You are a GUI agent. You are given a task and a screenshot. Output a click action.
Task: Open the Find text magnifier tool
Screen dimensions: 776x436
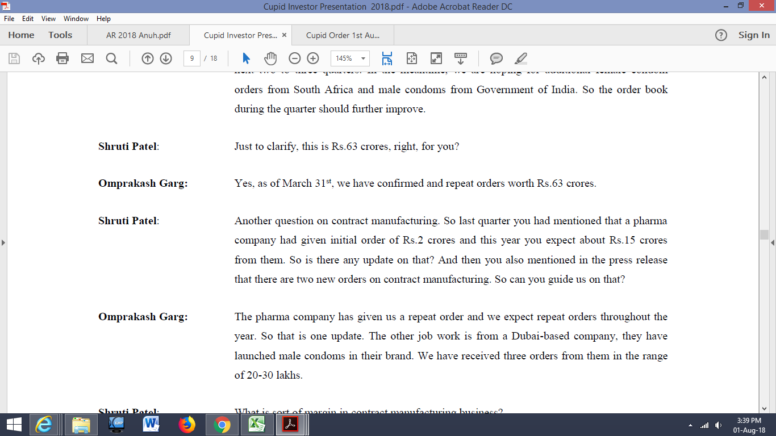point(111,58)
